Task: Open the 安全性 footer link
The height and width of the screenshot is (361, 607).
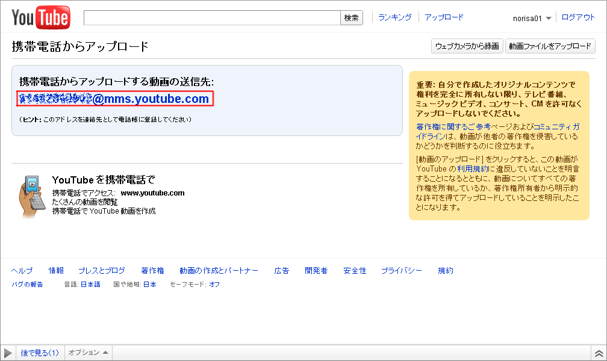Action: tap(355, 271)
